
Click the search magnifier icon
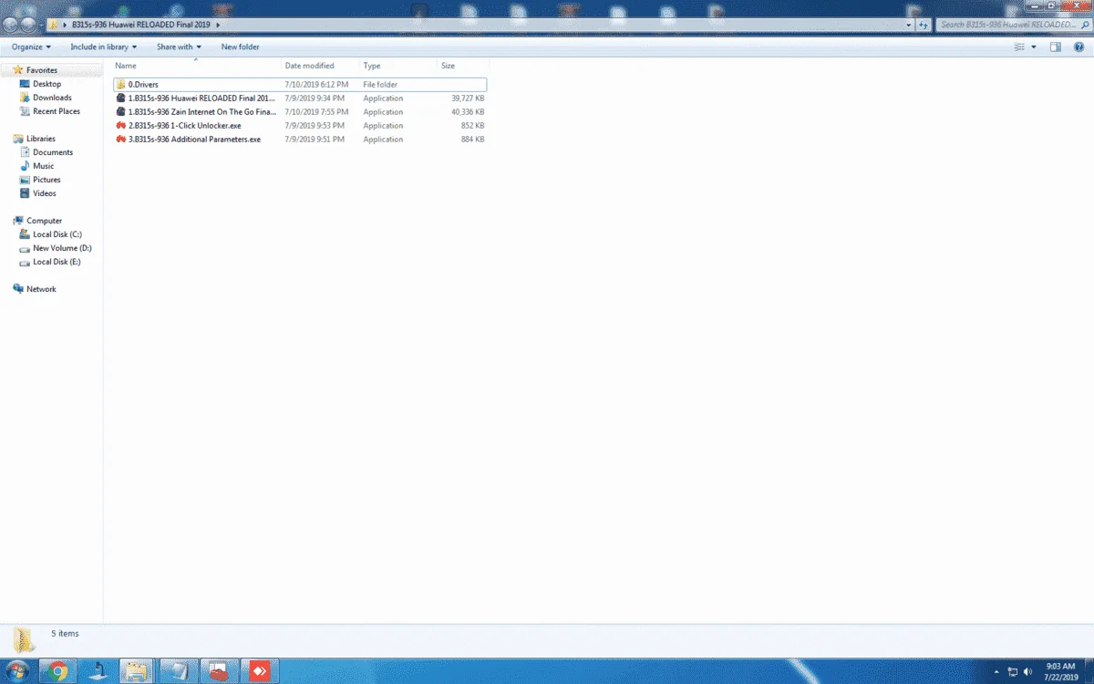click(x=1086, y=25)
